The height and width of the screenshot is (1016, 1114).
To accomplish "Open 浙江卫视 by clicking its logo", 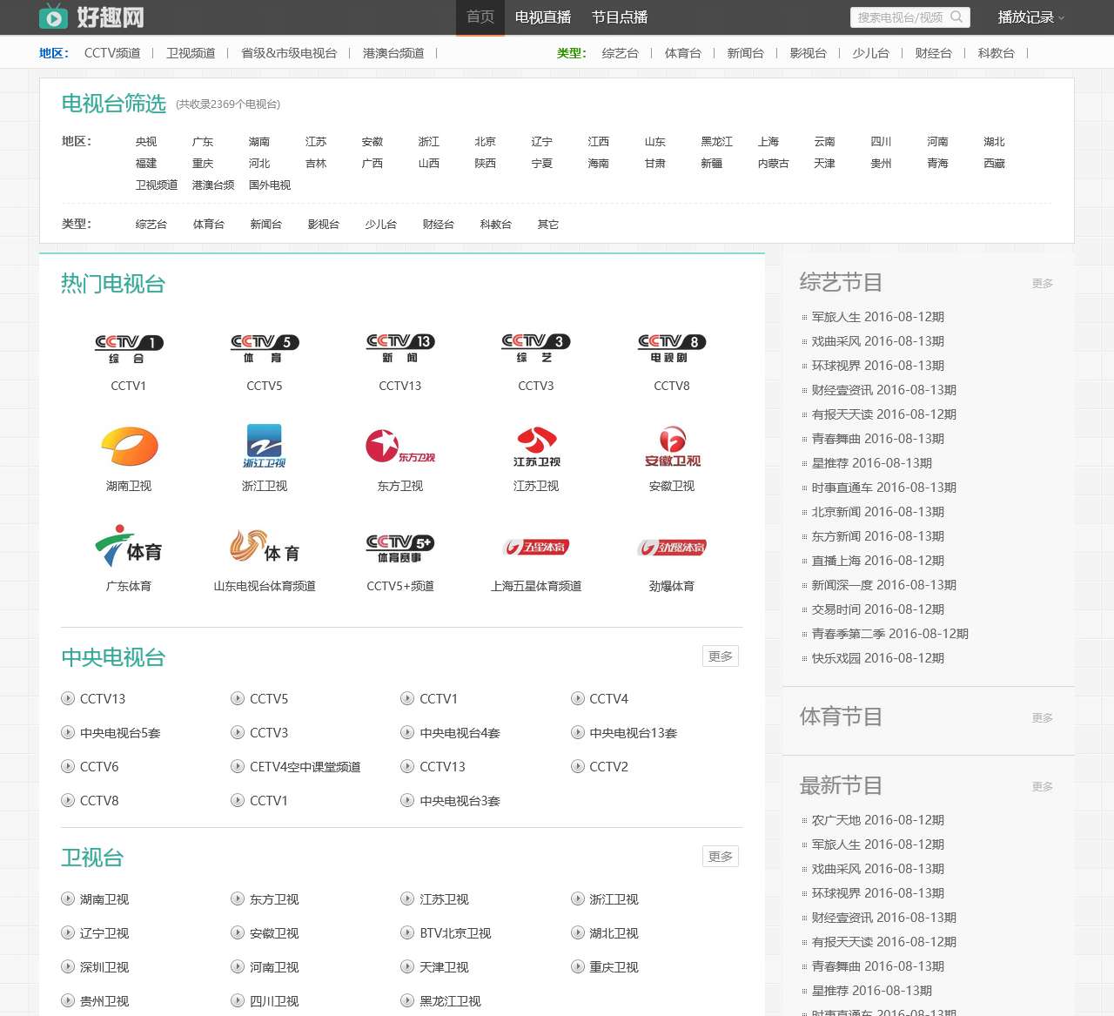I will pyautogui.click(x=264, y=447).
